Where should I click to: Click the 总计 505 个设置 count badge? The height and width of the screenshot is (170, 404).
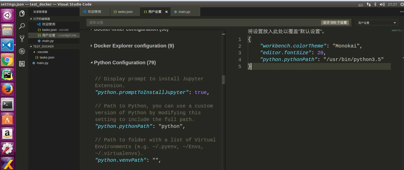tap(335, 23)
